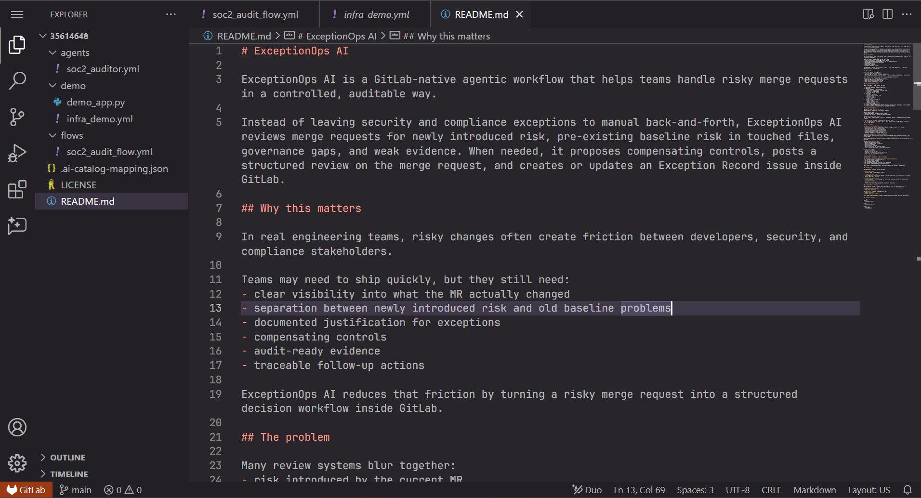Open the Run and Debug view
The width and height of the screenshot is (921, 498).
[x=17, y=154]
